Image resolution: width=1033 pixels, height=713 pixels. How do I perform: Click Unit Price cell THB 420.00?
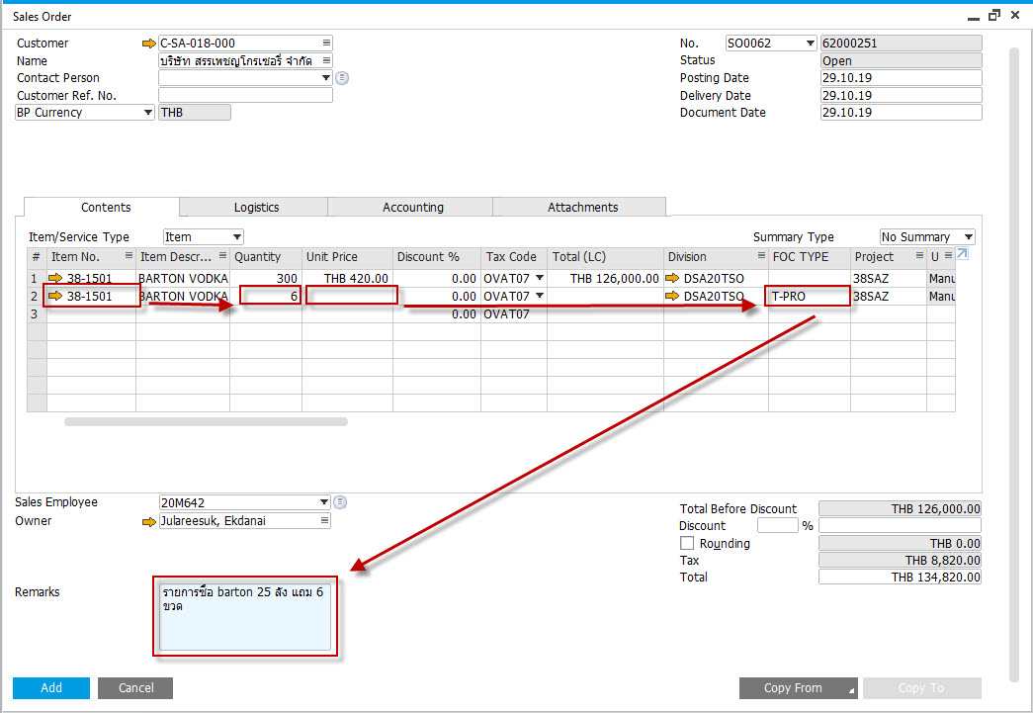click(x=347, y=278)
